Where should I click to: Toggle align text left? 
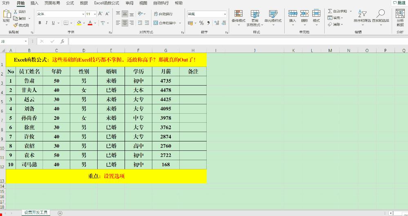click(x=118, y=23)
